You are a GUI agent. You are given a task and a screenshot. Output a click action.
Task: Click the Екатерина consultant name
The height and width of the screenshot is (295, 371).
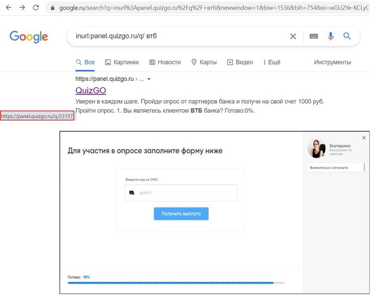[340, 146]
